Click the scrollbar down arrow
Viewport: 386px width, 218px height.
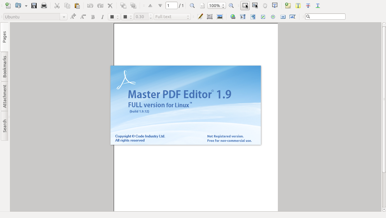click(x=384, y=210)
